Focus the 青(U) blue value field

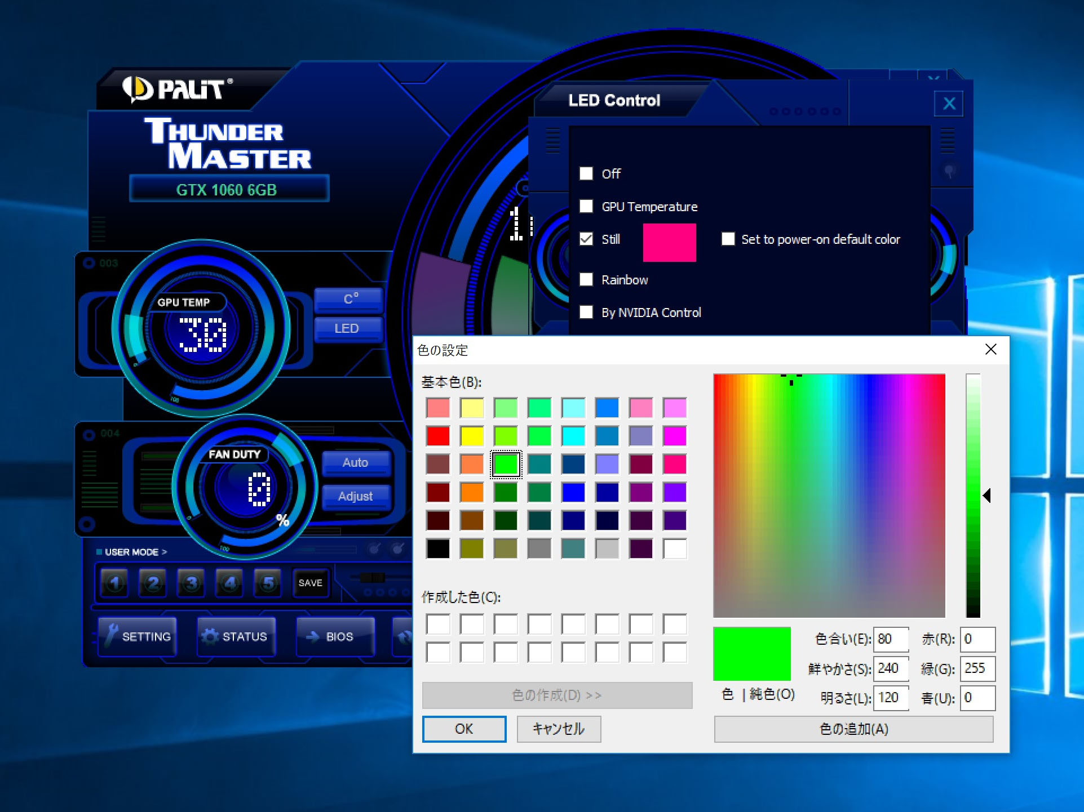coord(978,698)
